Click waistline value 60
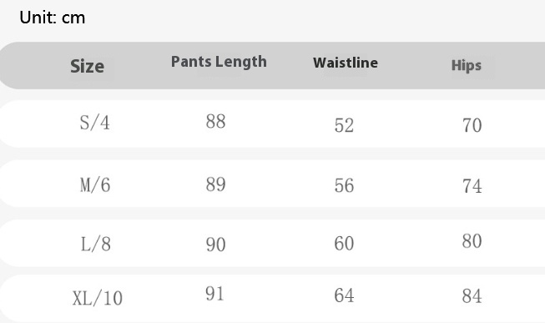The width and height of the screenshot is (545, 323). click(x=344, y=243)
